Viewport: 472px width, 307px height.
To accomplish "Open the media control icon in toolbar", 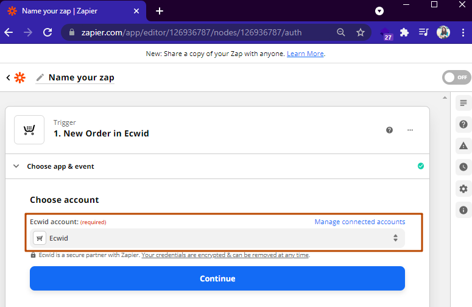I will click(x=423, y=32).
